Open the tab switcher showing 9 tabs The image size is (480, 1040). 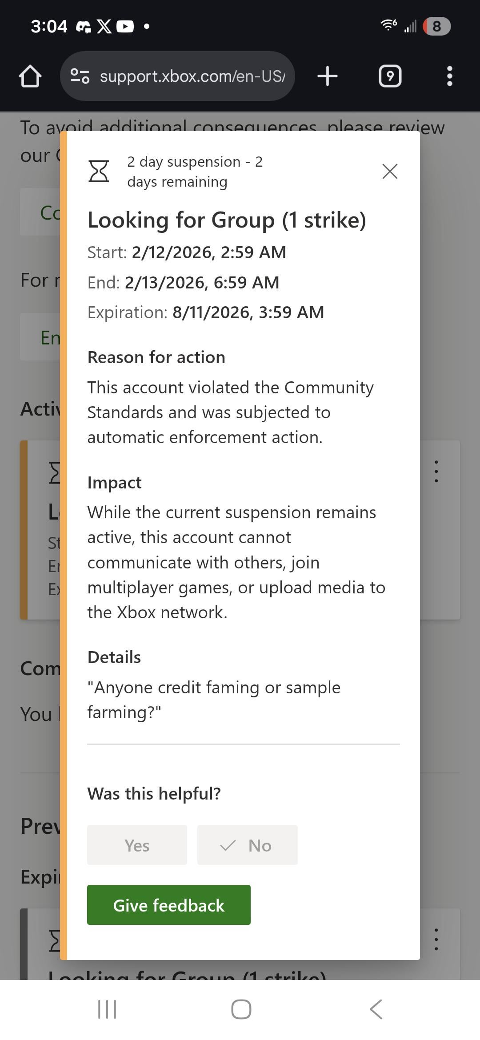(390, 76)
